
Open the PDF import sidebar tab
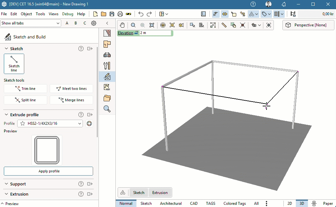[107, 87]
